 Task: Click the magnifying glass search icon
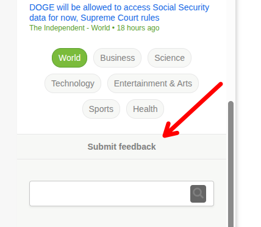198,194
